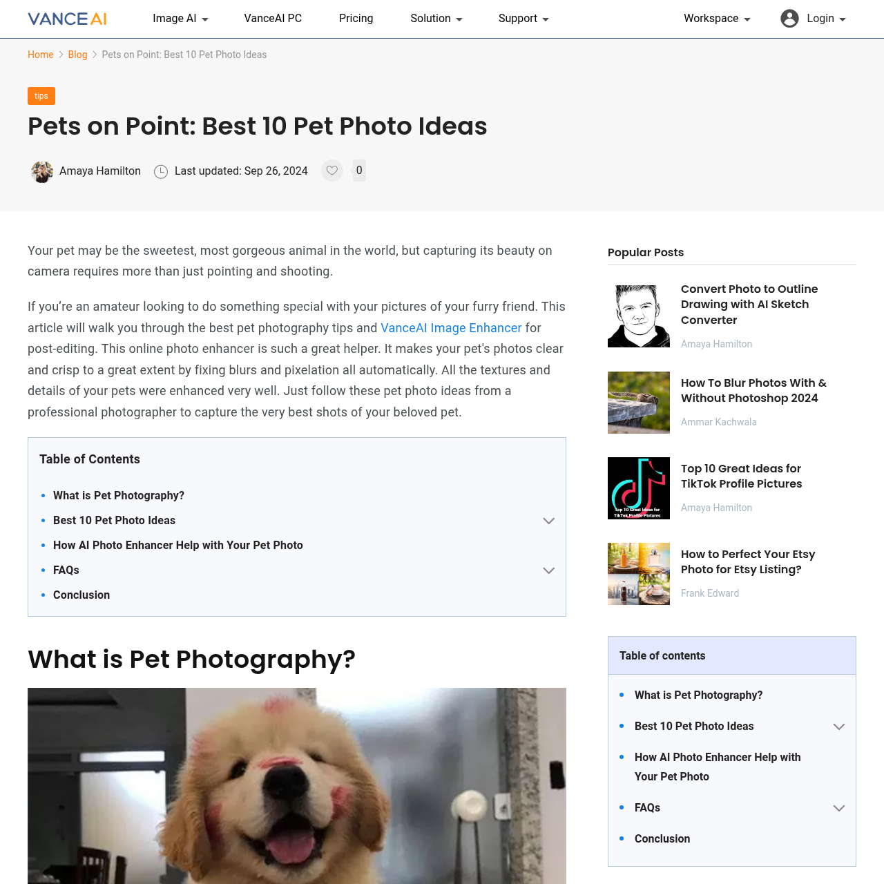Image resolution: width=884 pixels, height=884 pixels.
Task: Click Amaya Hamilton's author avatar
Action: point(42,171)
